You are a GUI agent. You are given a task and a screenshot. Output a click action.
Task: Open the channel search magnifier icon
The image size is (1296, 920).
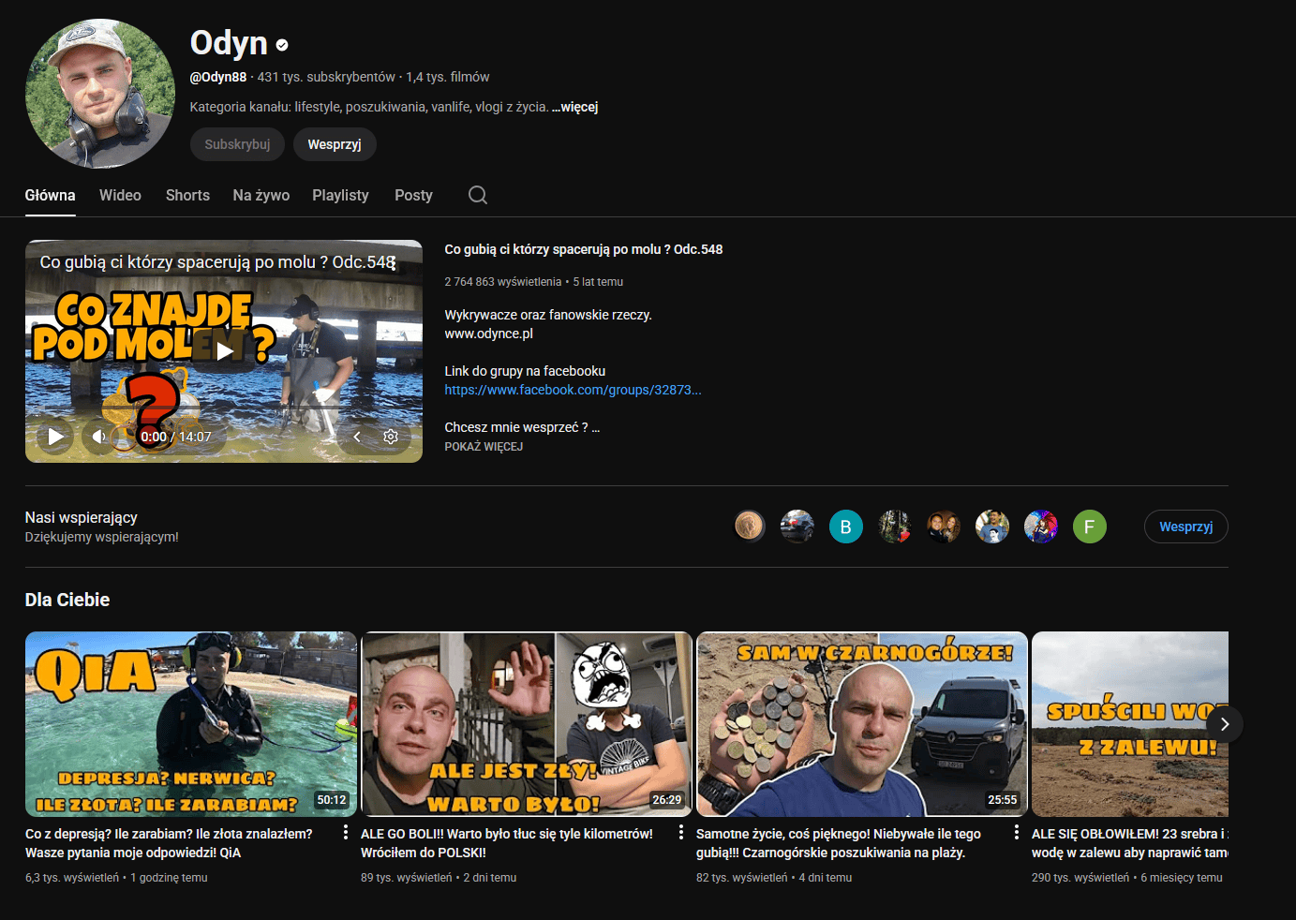tap(478, 195)
